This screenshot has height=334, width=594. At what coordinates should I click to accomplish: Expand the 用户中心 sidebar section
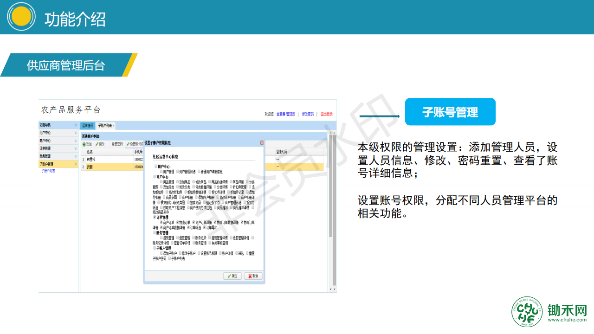76,133
